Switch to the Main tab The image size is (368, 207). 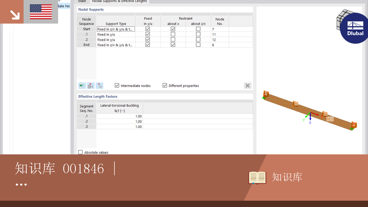click(82, 1)
